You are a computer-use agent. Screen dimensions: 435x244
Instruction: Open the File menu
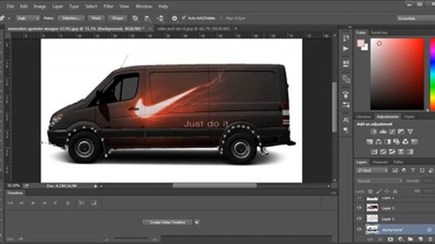(10, 6)
